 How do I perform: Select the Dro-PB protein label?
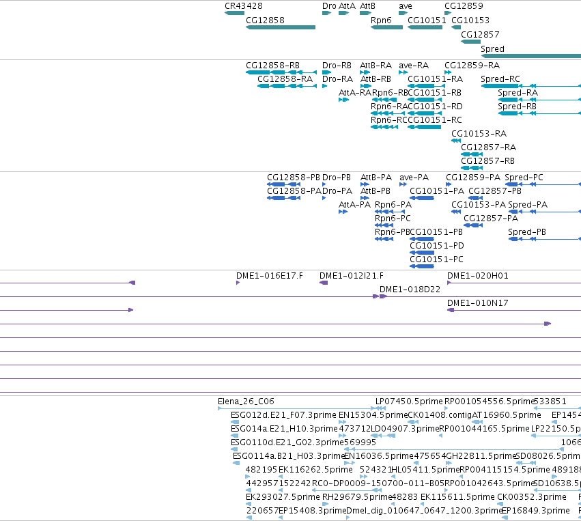(x=337, y=178)
